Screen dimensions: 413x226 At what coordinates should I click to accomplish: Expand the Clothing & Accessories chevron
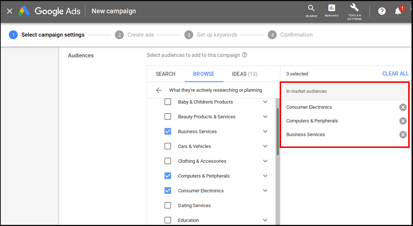click(265, 161)
